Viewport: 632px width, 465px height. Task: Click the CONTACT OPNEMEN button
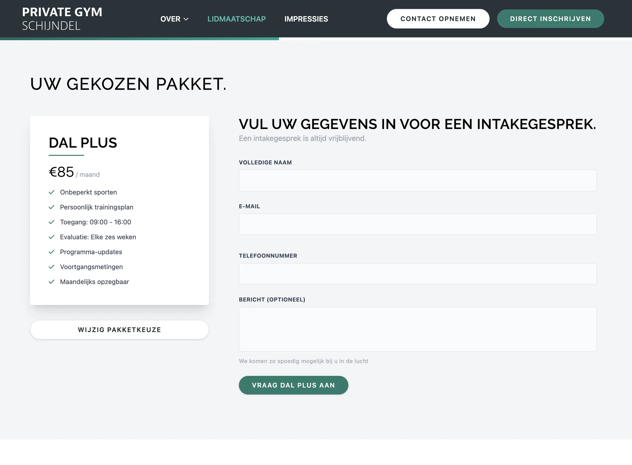pyautogui.click(x=438, y=19)
